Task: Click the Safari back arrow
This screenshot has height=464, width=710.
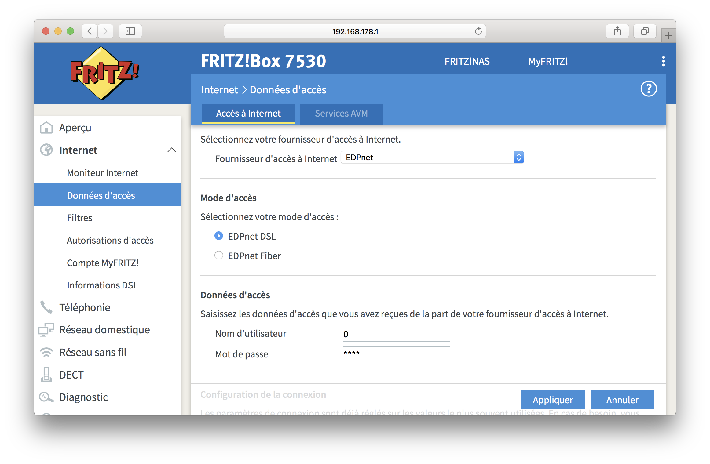Action: click(90, 31)
